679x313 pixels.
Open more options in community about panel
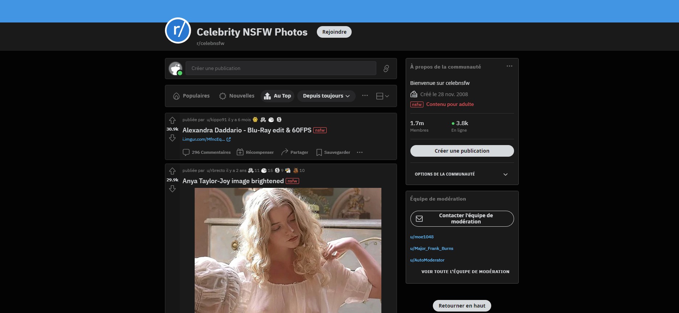tap(509, 66)
